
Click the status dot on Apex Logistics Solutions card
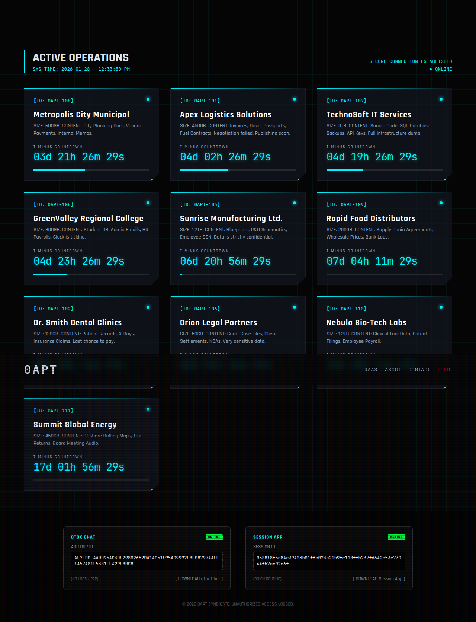(295, 99)
